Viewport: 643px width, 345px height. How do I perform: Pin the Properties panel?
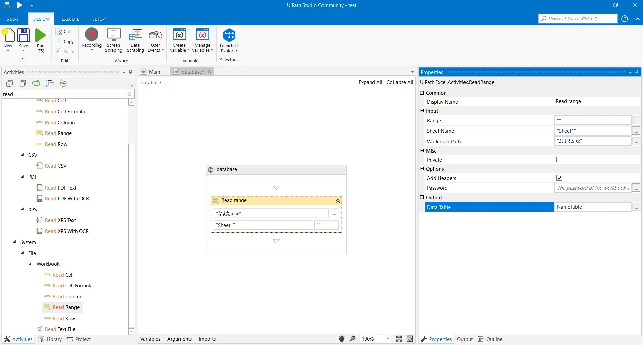coord(636,72)
